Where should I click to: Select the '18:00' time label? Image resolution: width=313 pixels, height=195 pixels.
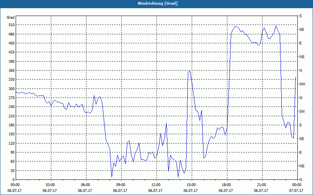pyautogui.click(x=226, y=184)
